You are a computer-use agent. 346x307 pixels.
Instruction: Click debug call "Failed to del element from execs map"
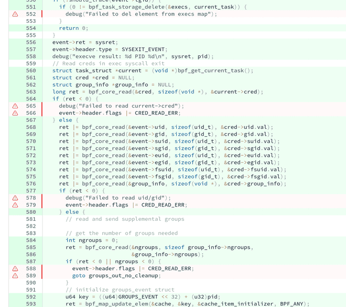coord(141,14)
